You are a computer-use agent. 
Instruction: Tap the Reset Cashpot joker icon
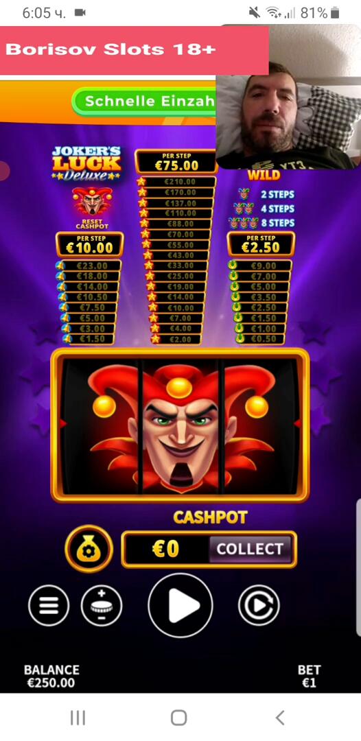coord(92,202)
